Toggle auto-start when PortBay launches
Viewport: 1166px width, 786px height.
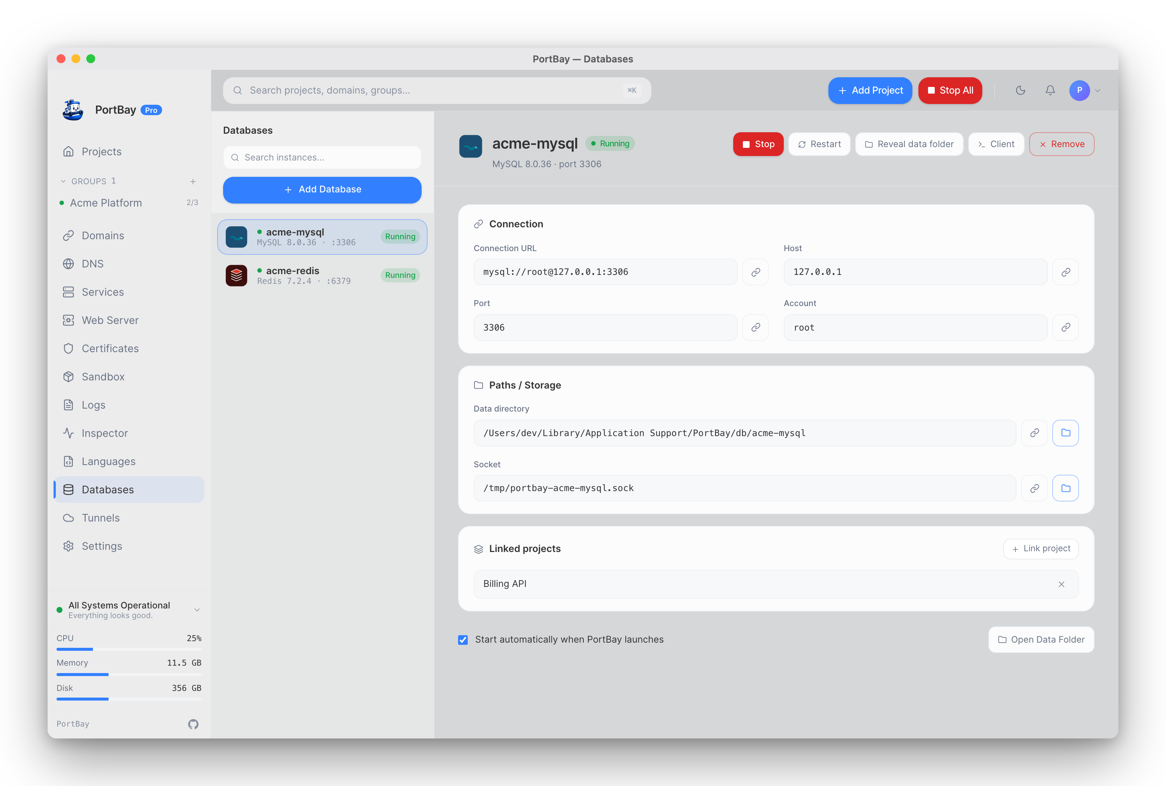pos(463,640)
